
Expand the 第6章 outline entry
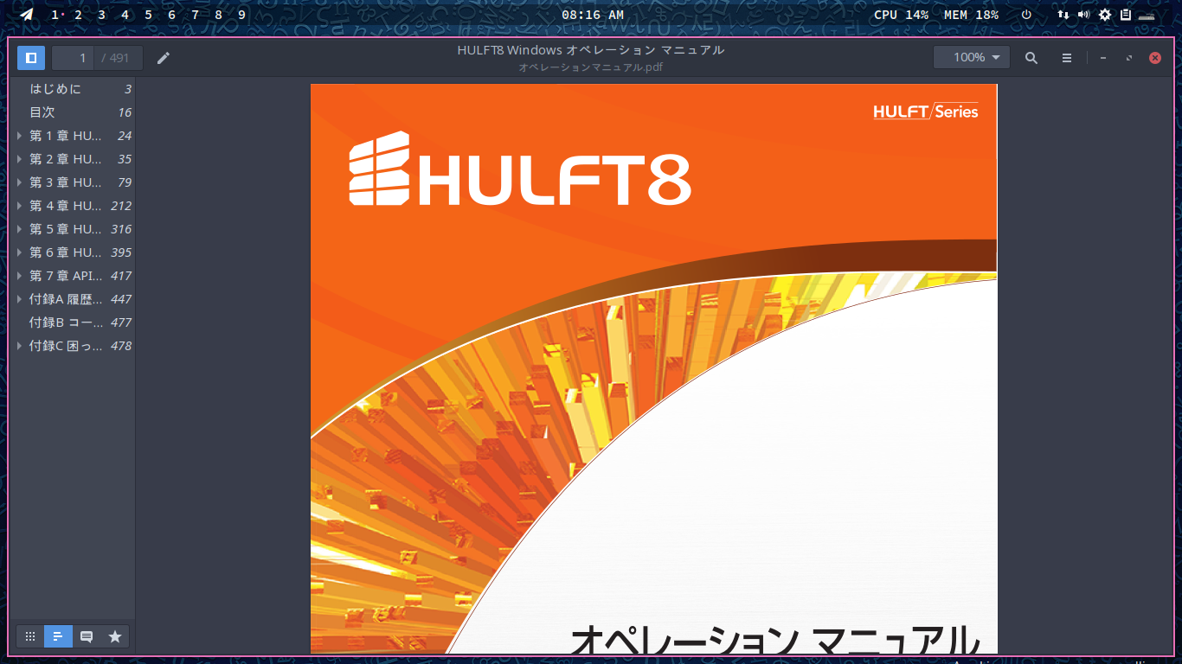pos(20,252)
